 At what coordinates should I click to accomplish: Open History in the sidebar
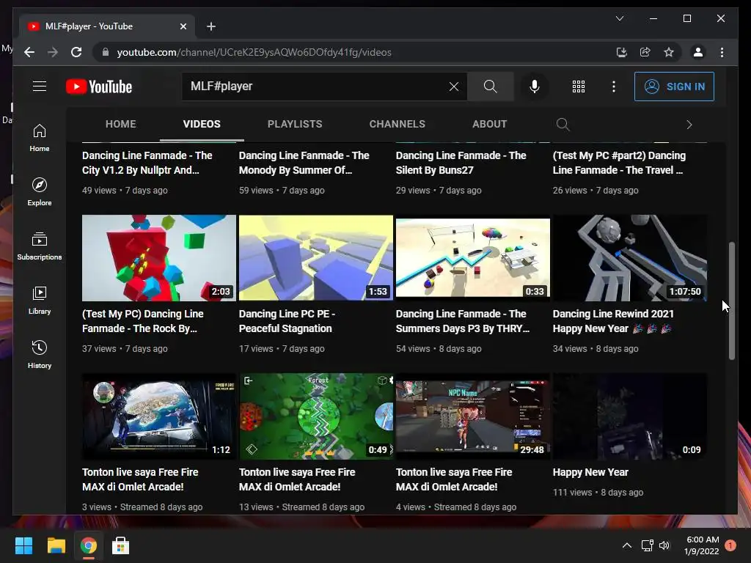[x=40, y=354]
